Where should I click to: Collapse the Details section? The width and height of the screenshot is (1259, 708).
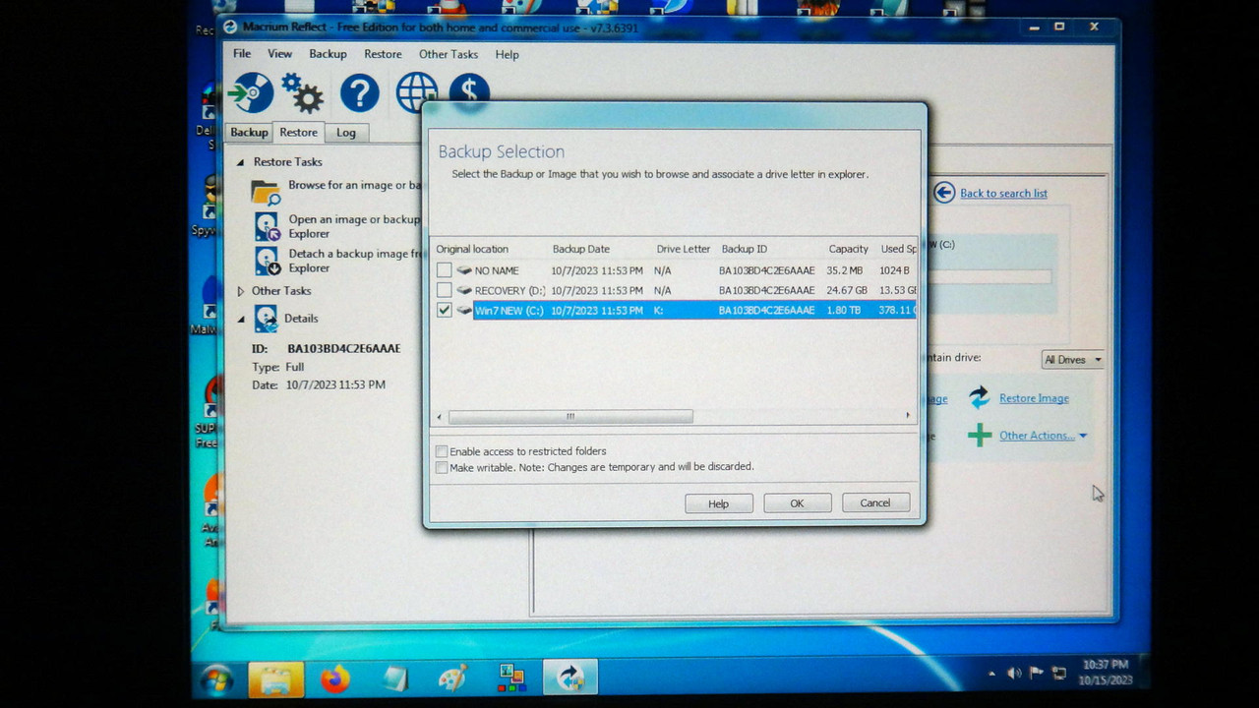[241, 319]
